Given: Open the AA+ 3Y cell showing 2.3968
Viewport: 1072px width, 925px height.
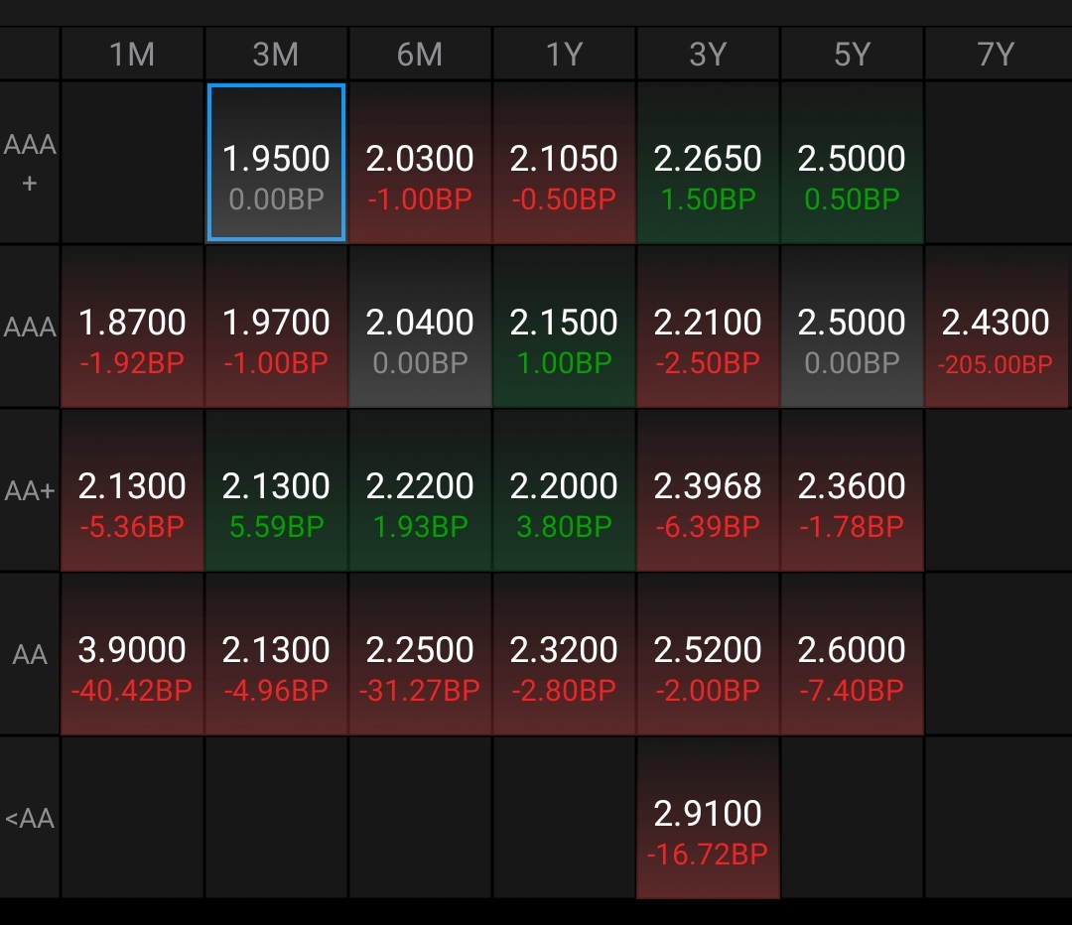Looking at the screenshot, I should (708, 490).
